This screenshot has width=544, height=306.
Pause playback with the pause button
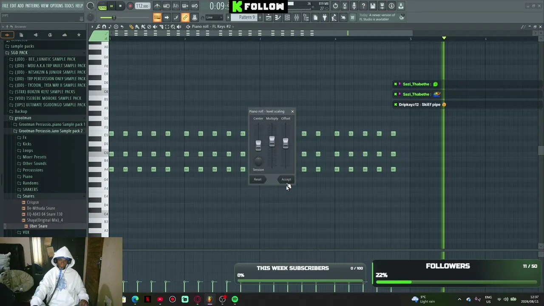point(111,6)
